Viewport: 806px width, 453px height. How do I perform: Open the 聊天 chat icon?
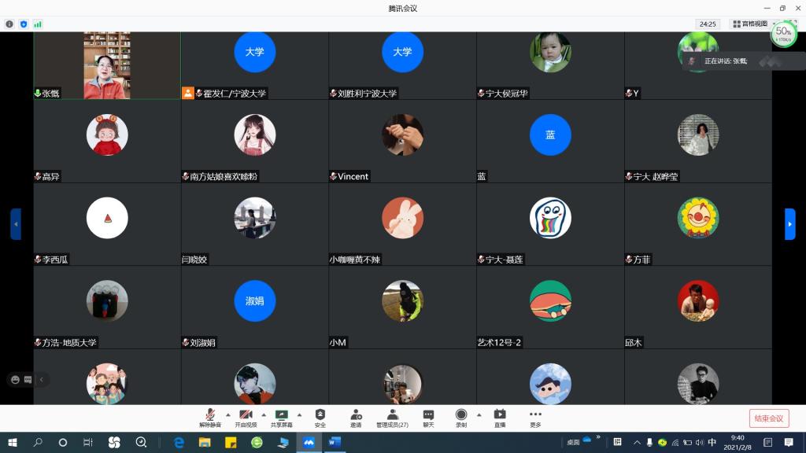428,417
